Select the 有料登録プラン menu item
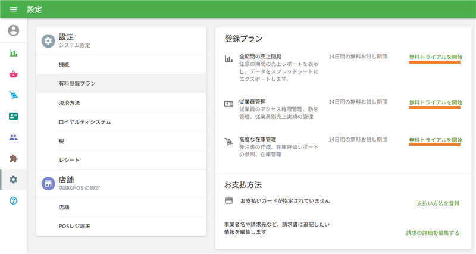The width and height of the screenshot is (476, 254). coord(77,84)
